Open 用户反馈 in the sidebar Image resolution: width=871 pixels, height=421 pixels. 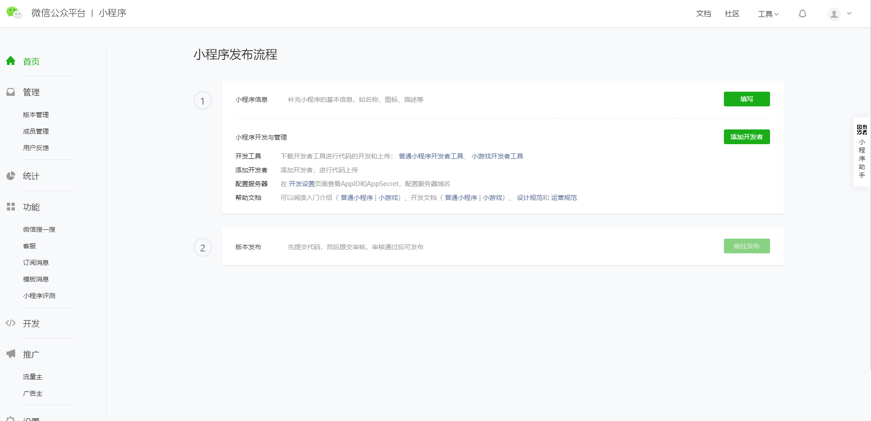click(x=36, y=148)
